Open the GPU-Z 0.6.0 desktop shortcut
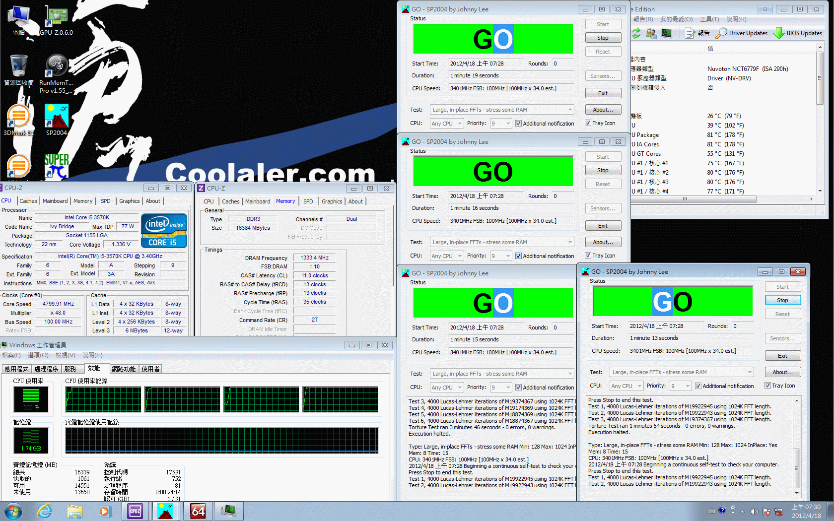The width and height of the screenshot is (834, 521). click(x=56, y=21)
